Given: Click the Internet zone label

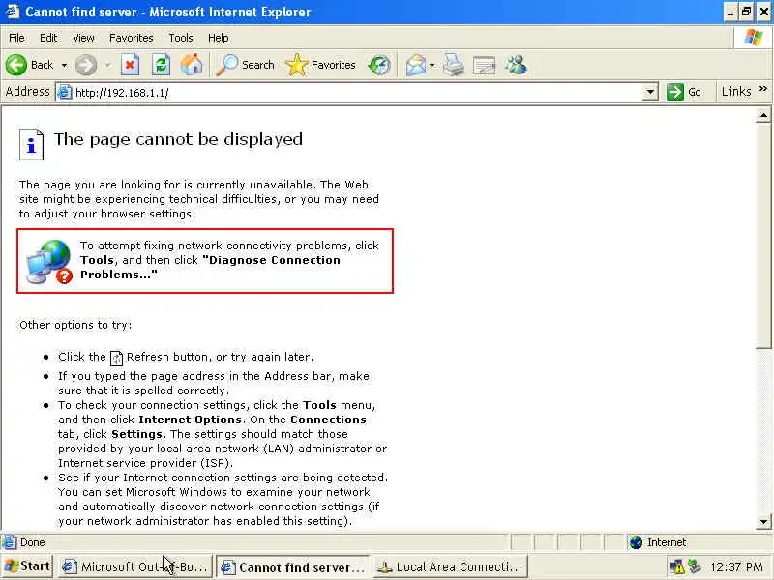Looking at the screenshot, I should (x=667, y=542).
